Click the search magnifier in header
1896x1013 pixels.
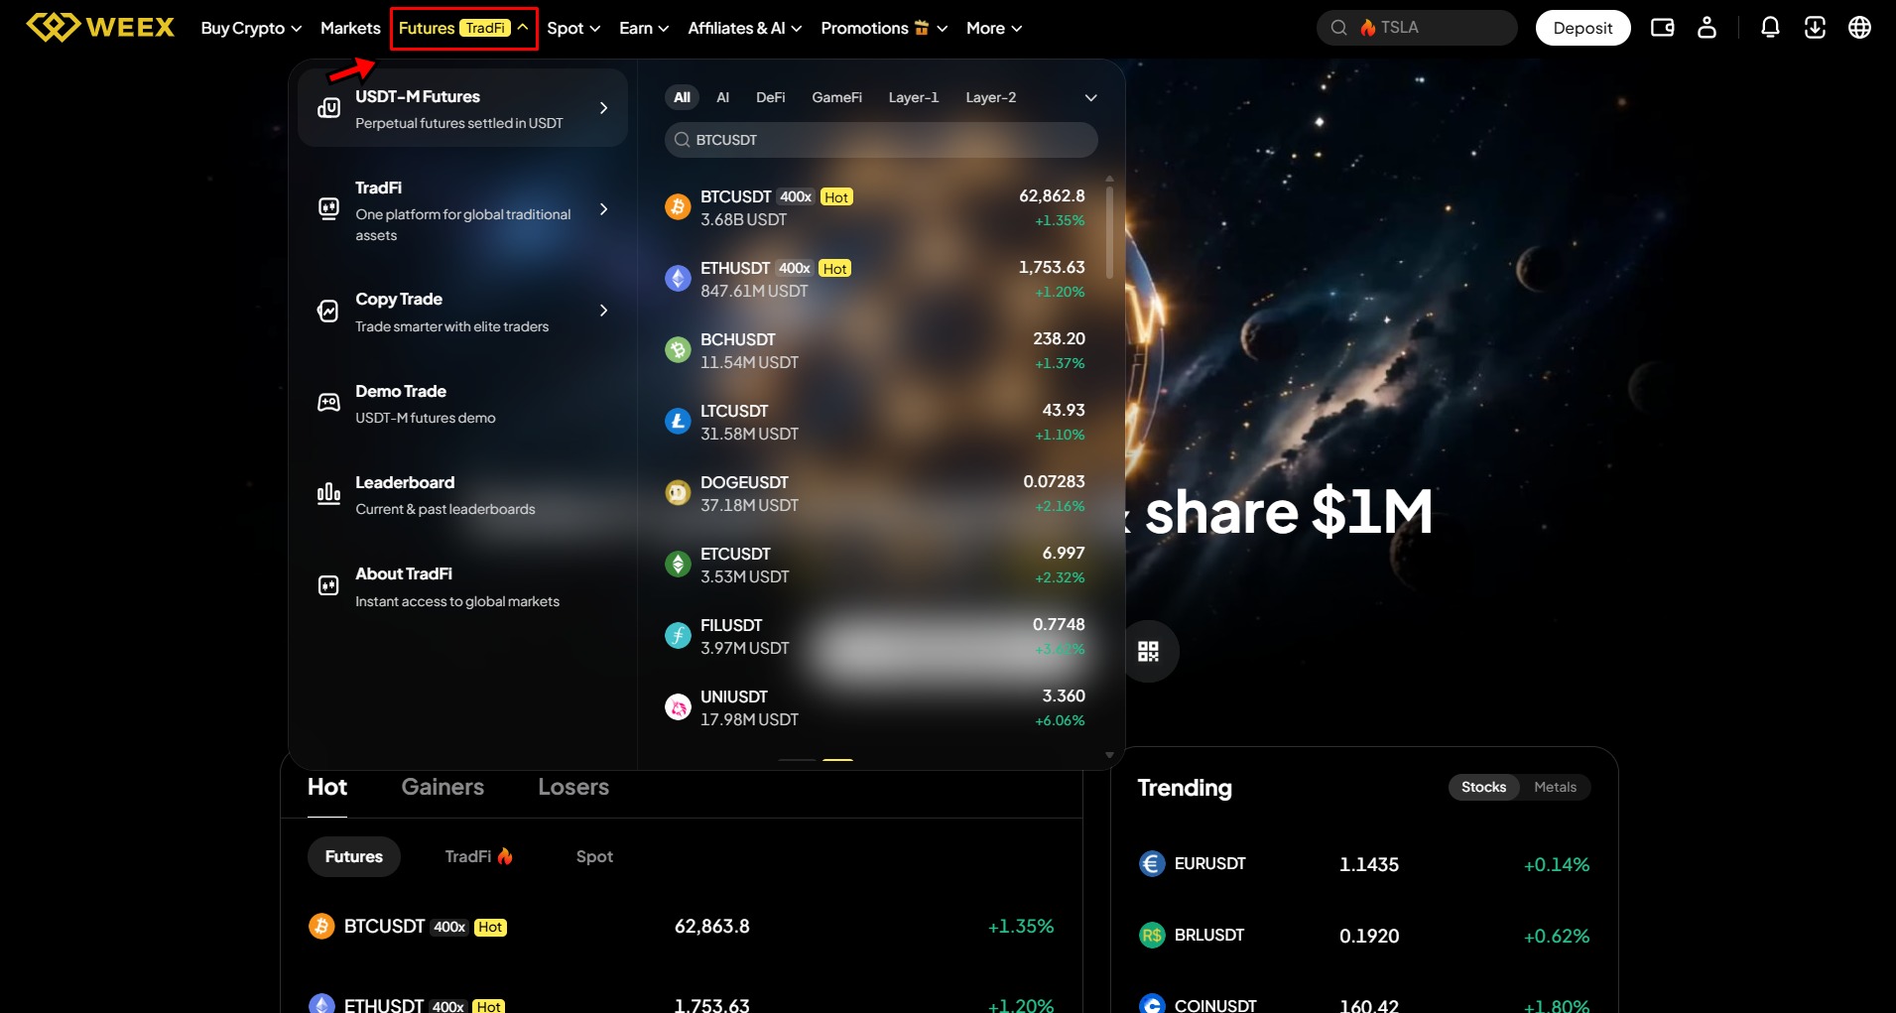(x=1338, y=28)
